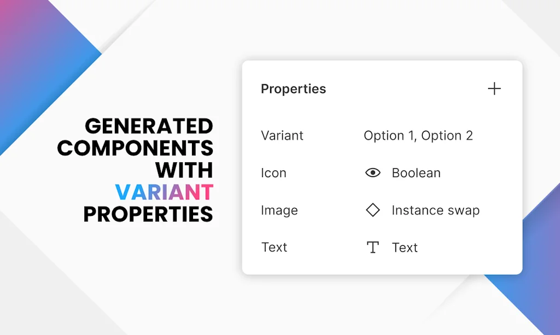Select the Image property name

[x=279, y=210]
